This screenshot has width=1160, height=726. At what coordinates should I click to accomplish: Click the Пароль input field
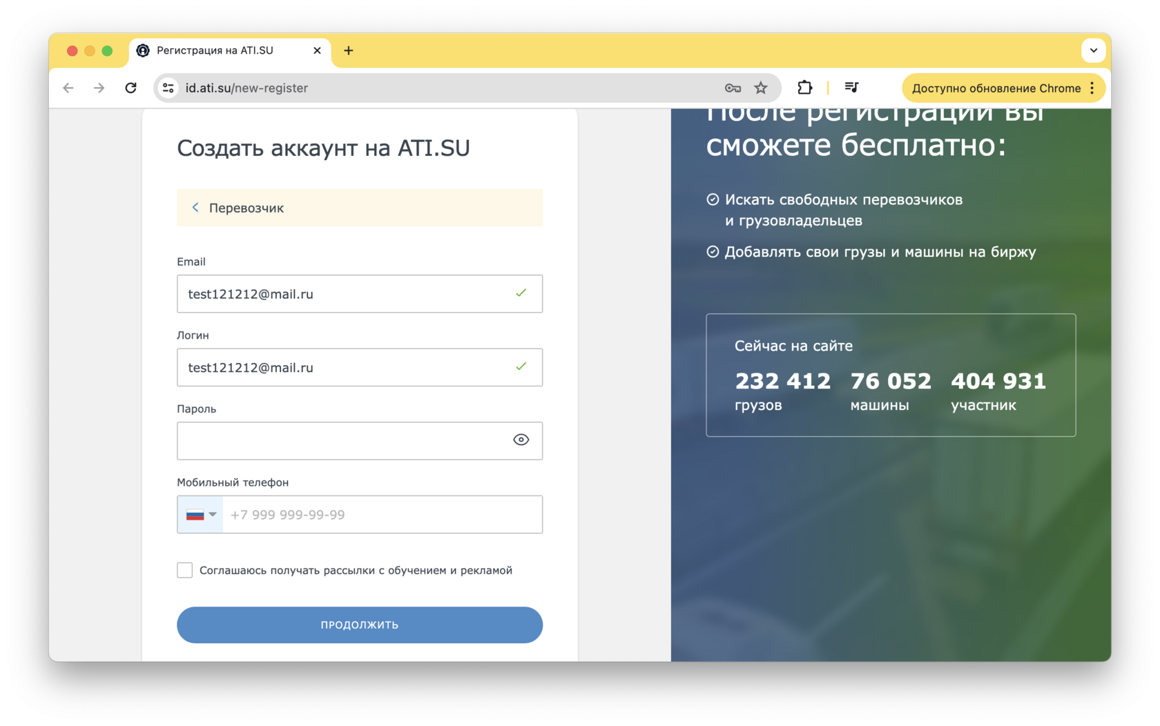[x=342, y=441]
